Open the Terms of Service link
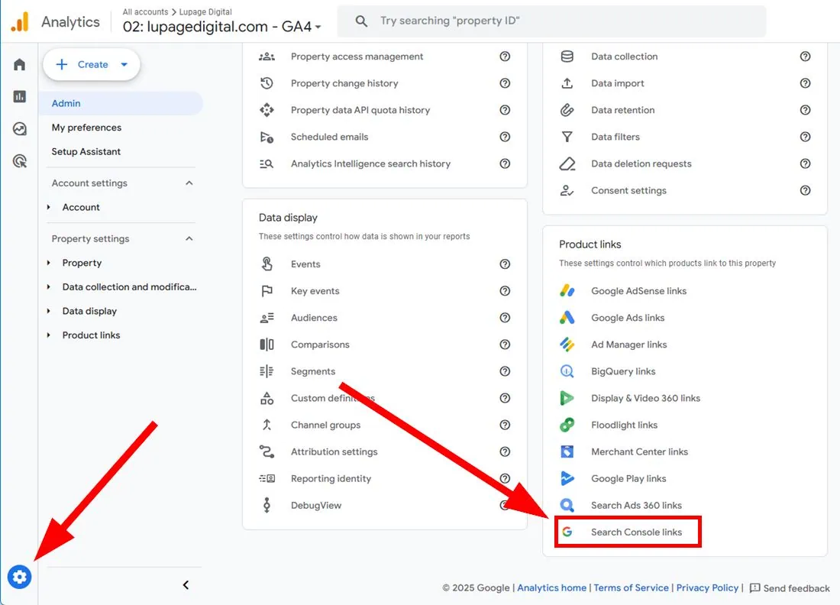 631,588
